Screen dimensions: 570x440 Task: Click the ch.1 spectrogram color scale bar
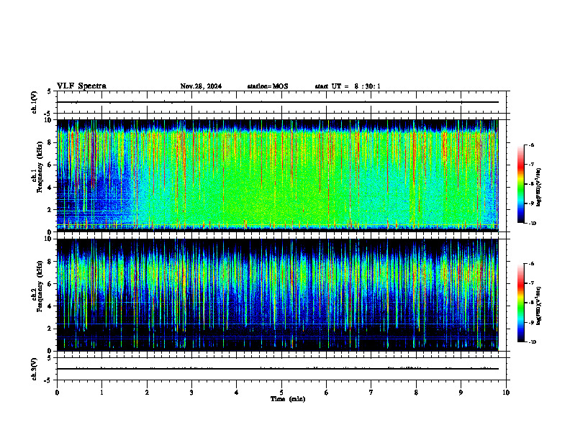pyautogui.click(x=520, y=184)
